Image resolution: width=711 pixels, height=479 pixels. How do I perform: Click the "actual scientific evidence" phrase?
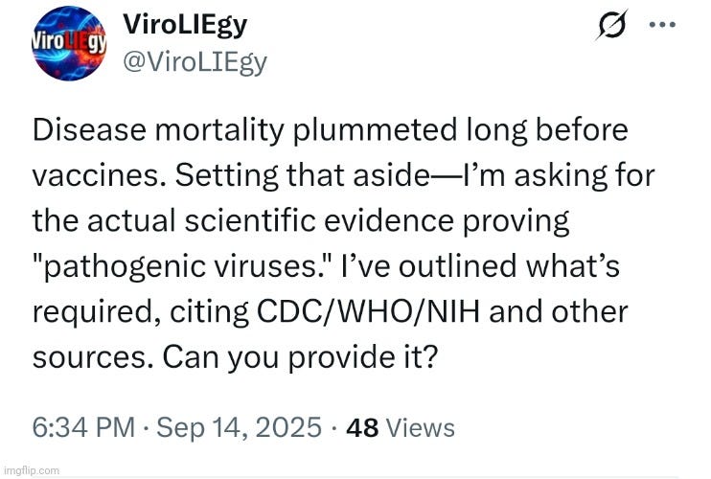tap(304, 222)
